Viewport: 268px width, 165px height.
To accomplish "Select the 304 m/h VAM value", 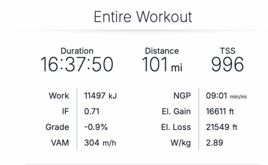I will tap(100, 143).
